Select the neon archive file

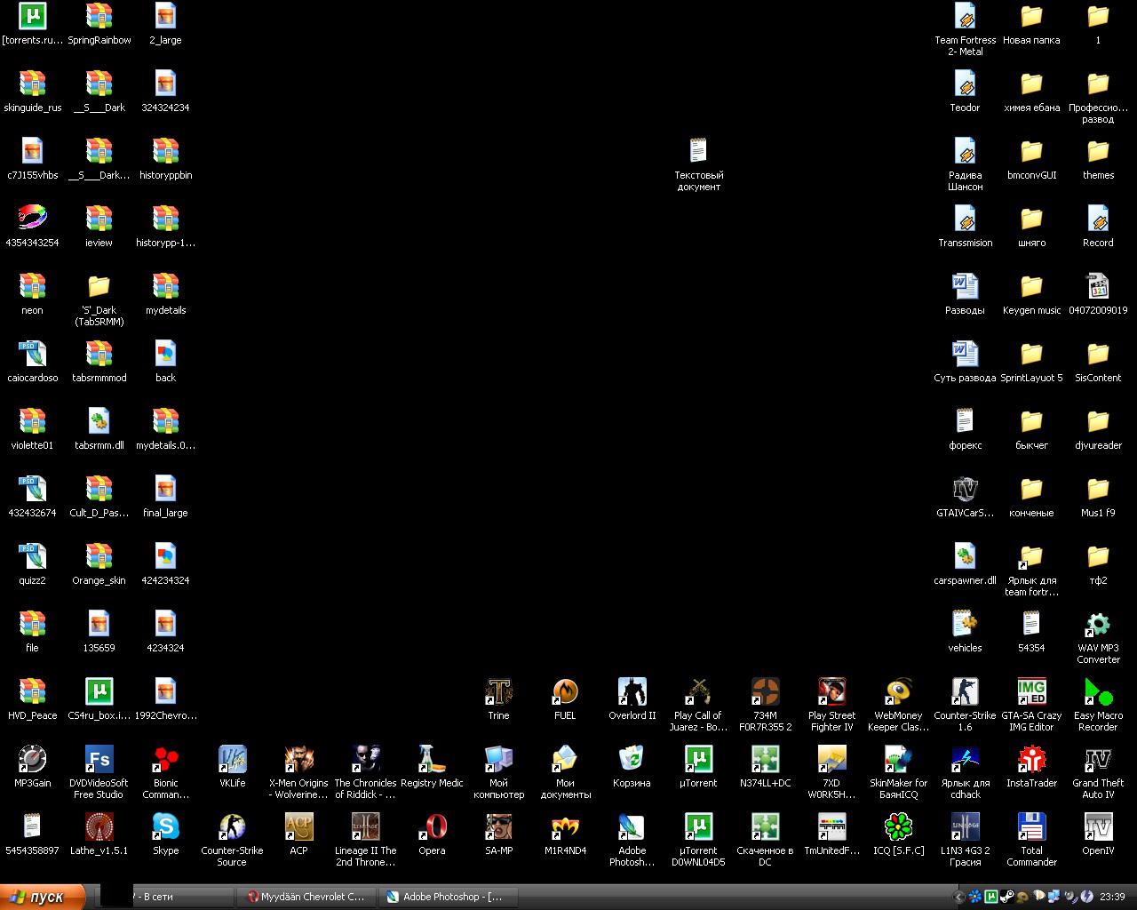tap(32, 286)
